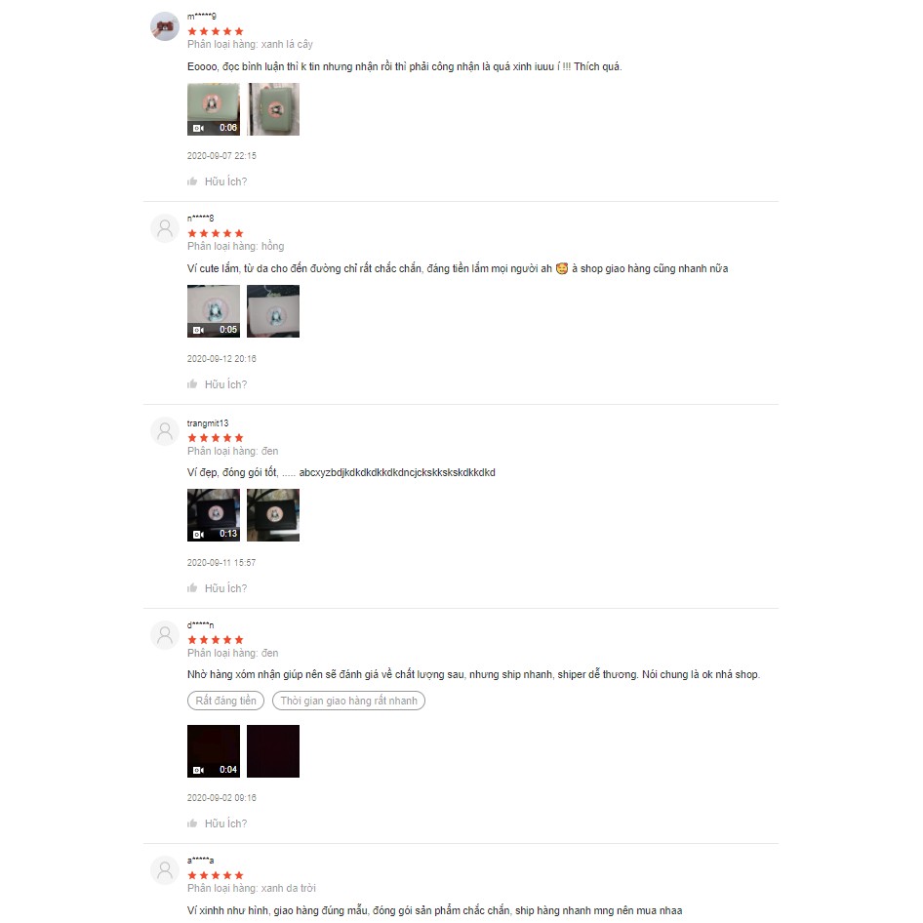Play the 0:05 pink wallet video

click(x=214, y=311)
